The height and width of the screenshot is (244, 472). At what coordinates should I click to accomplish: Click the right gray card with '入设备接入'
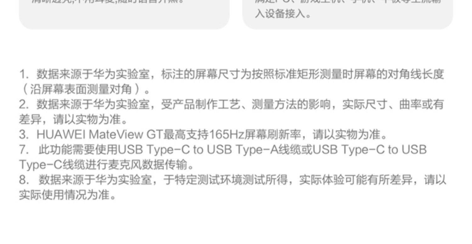(x=347, y=14)
